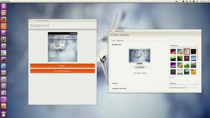The height and width of the screenshot is (118, 210).
Task: Open the Radiance theme dropdown
Action: point(183,83)
